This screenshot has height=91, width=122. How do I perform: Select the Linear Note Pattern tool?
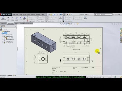[x=24, y=18]
